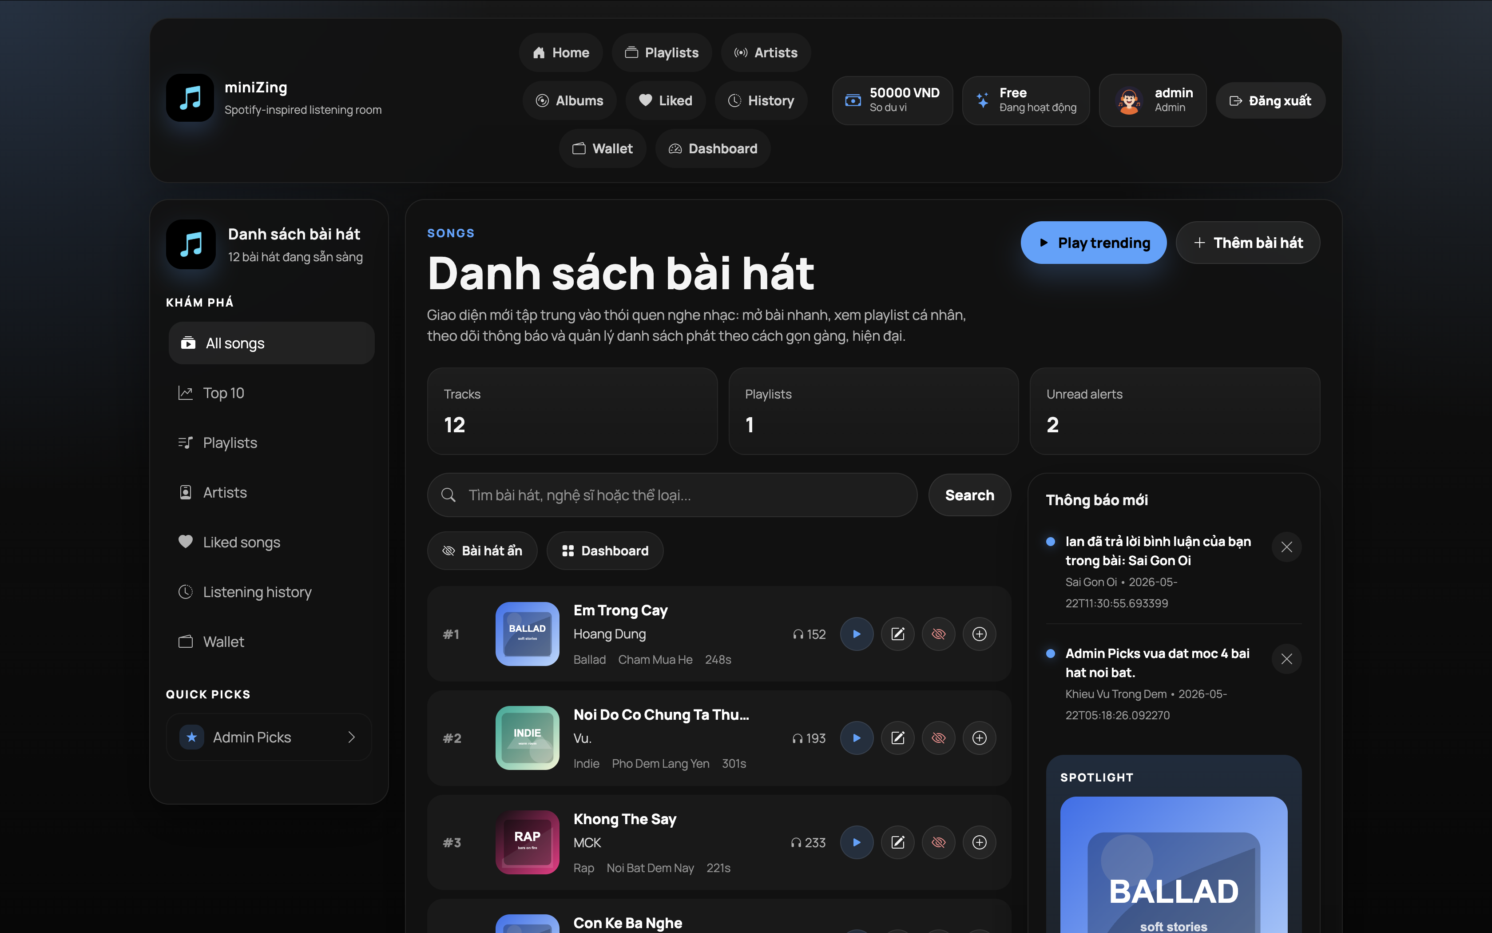The width and height of the screenshot is (1492, 933).
Task: Open Dashboard in the top navigation
Action: pyautogui.click(x=713, y=149)
